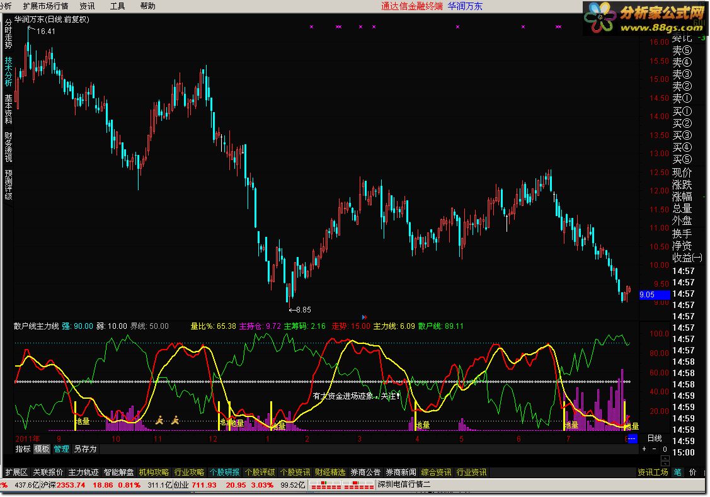710x497 pixels.
Task: Reset chart zoom with the 0 button
Action: [664, 449]
